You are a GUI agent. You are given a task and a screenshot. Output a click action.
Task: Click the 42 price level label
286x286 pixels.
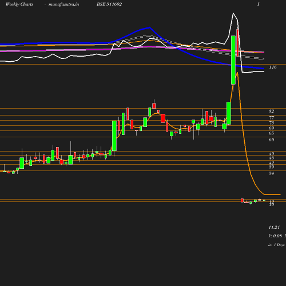point(272,163)
